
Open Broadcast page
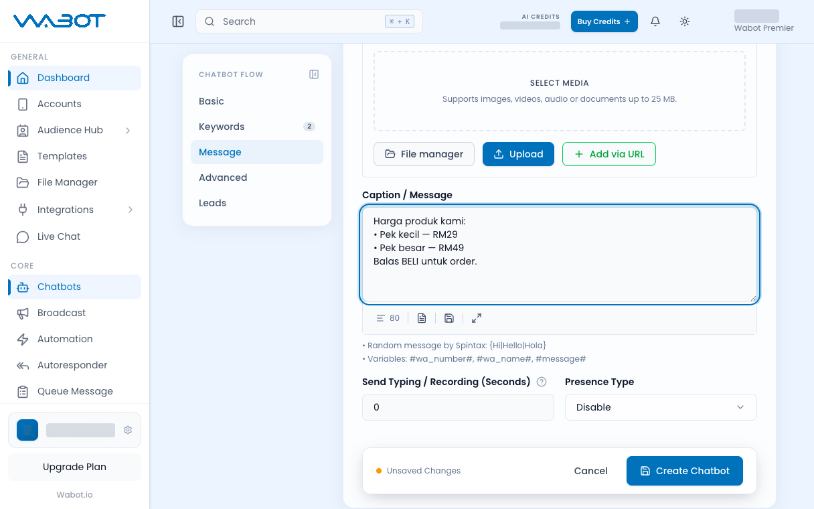[74, 313]
